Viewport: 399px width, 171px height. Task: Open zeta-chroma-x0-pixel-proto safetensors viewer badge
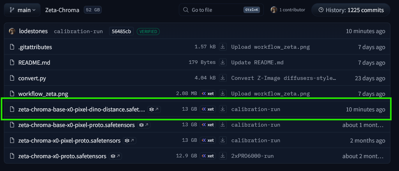[129, 141]
